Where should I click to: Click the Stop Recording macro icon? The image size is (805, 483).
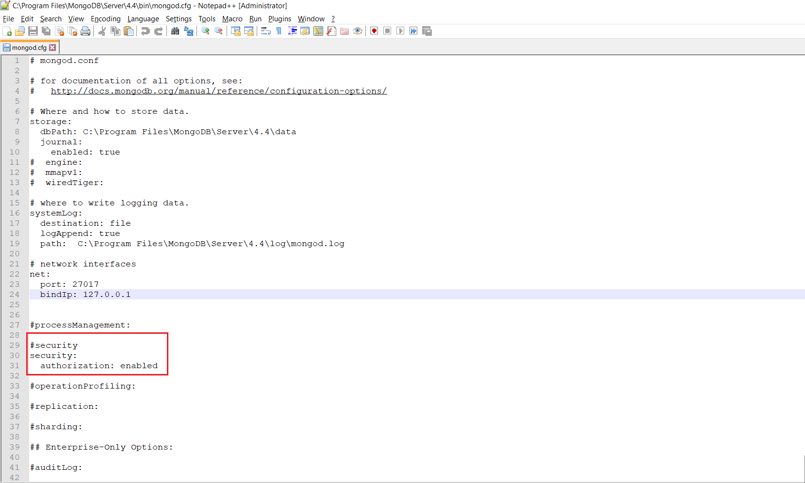coord(387,31)
